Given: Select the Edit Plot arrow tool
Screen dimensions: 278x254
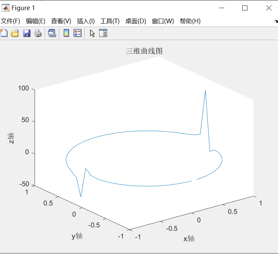Looking at the screenshot, I should pyautogui.click(x=92, y=33).
